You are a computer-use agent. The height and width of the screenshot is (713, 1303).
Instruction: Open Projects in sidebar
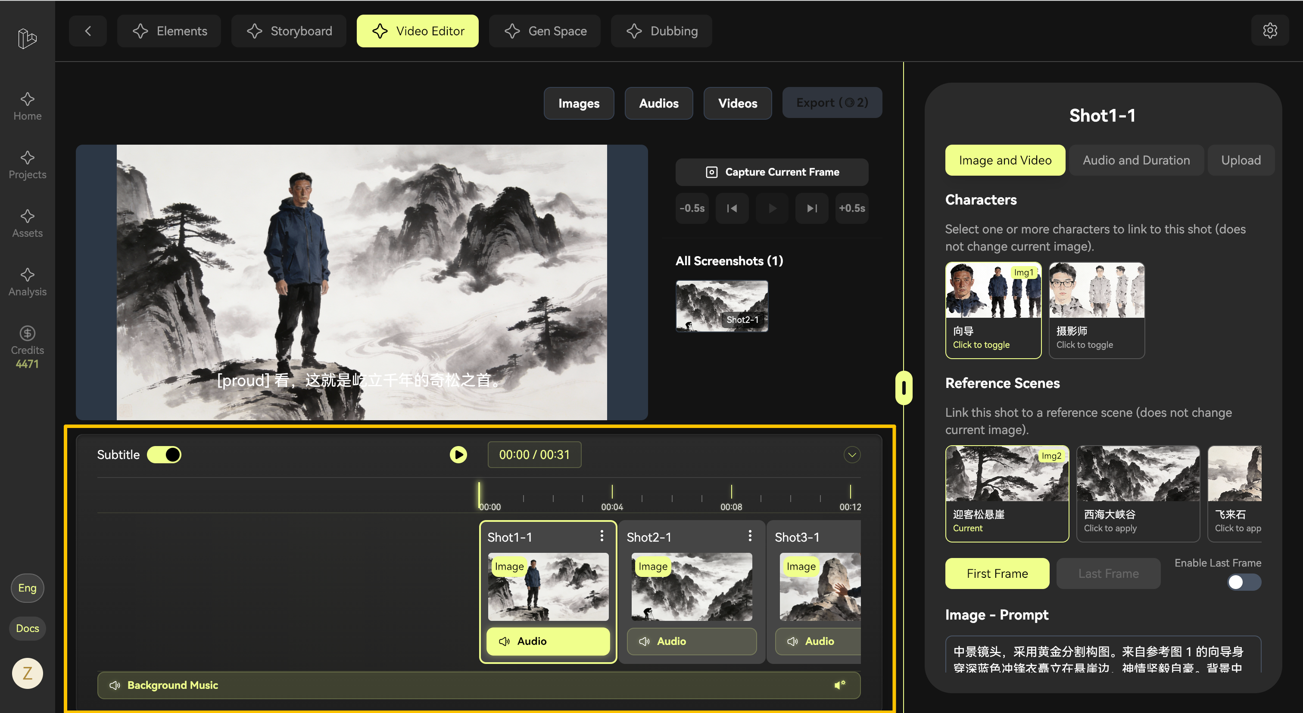(27, 165)
